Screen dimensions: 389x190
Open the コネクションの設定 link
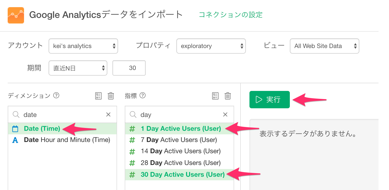(231, 15)
